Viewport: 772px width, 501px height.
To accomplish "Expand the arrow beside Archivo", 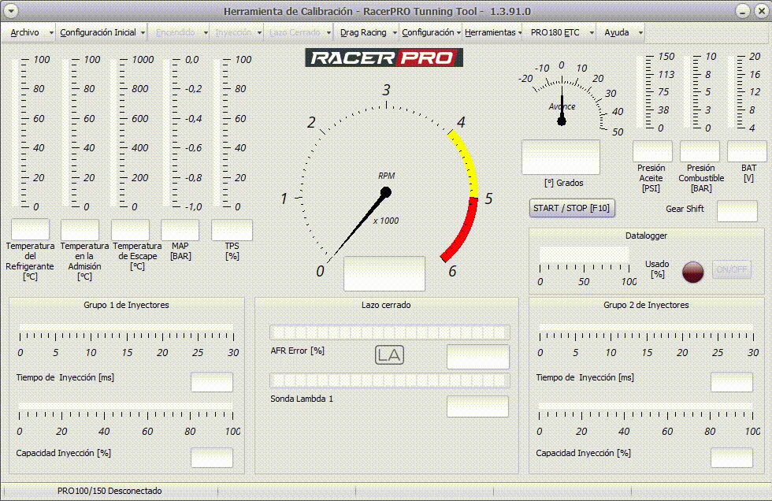I will coord(51,33).
